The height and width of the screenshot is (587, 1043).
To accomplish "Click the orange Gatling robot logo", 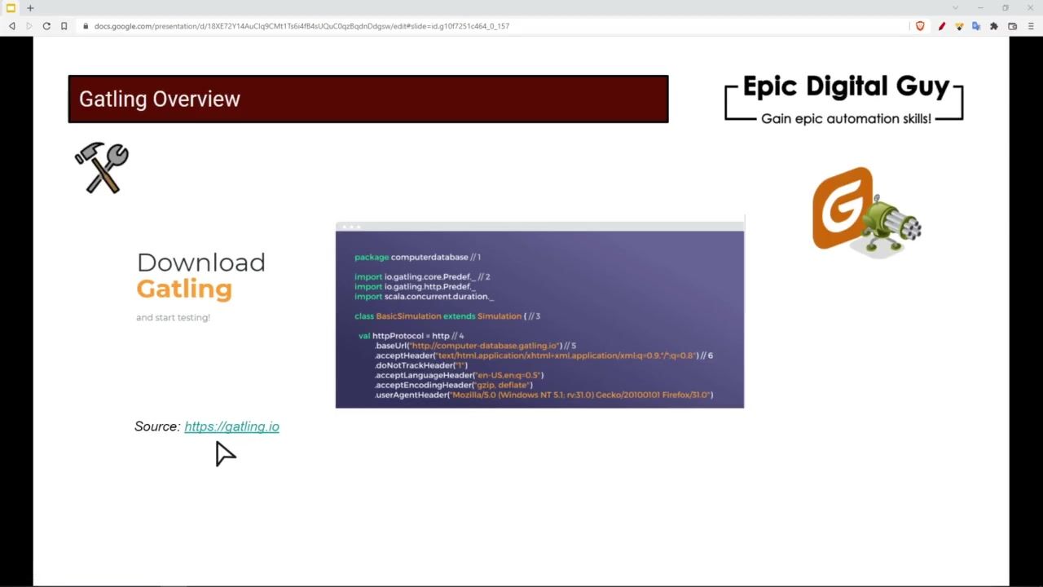I will pyautogui.click(x=866, y=211).
